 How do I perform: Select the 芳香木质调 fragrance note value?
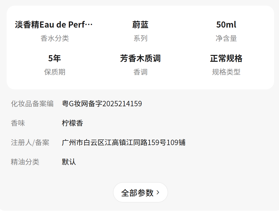point(140,58)
